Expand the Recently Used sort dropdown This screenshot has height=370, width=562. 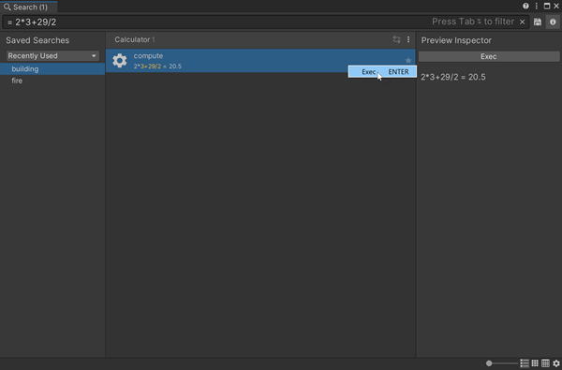click(52, 56)
